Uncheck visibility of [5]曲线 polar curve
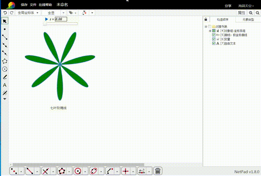The image size is (261, 176). pos(214,35)
